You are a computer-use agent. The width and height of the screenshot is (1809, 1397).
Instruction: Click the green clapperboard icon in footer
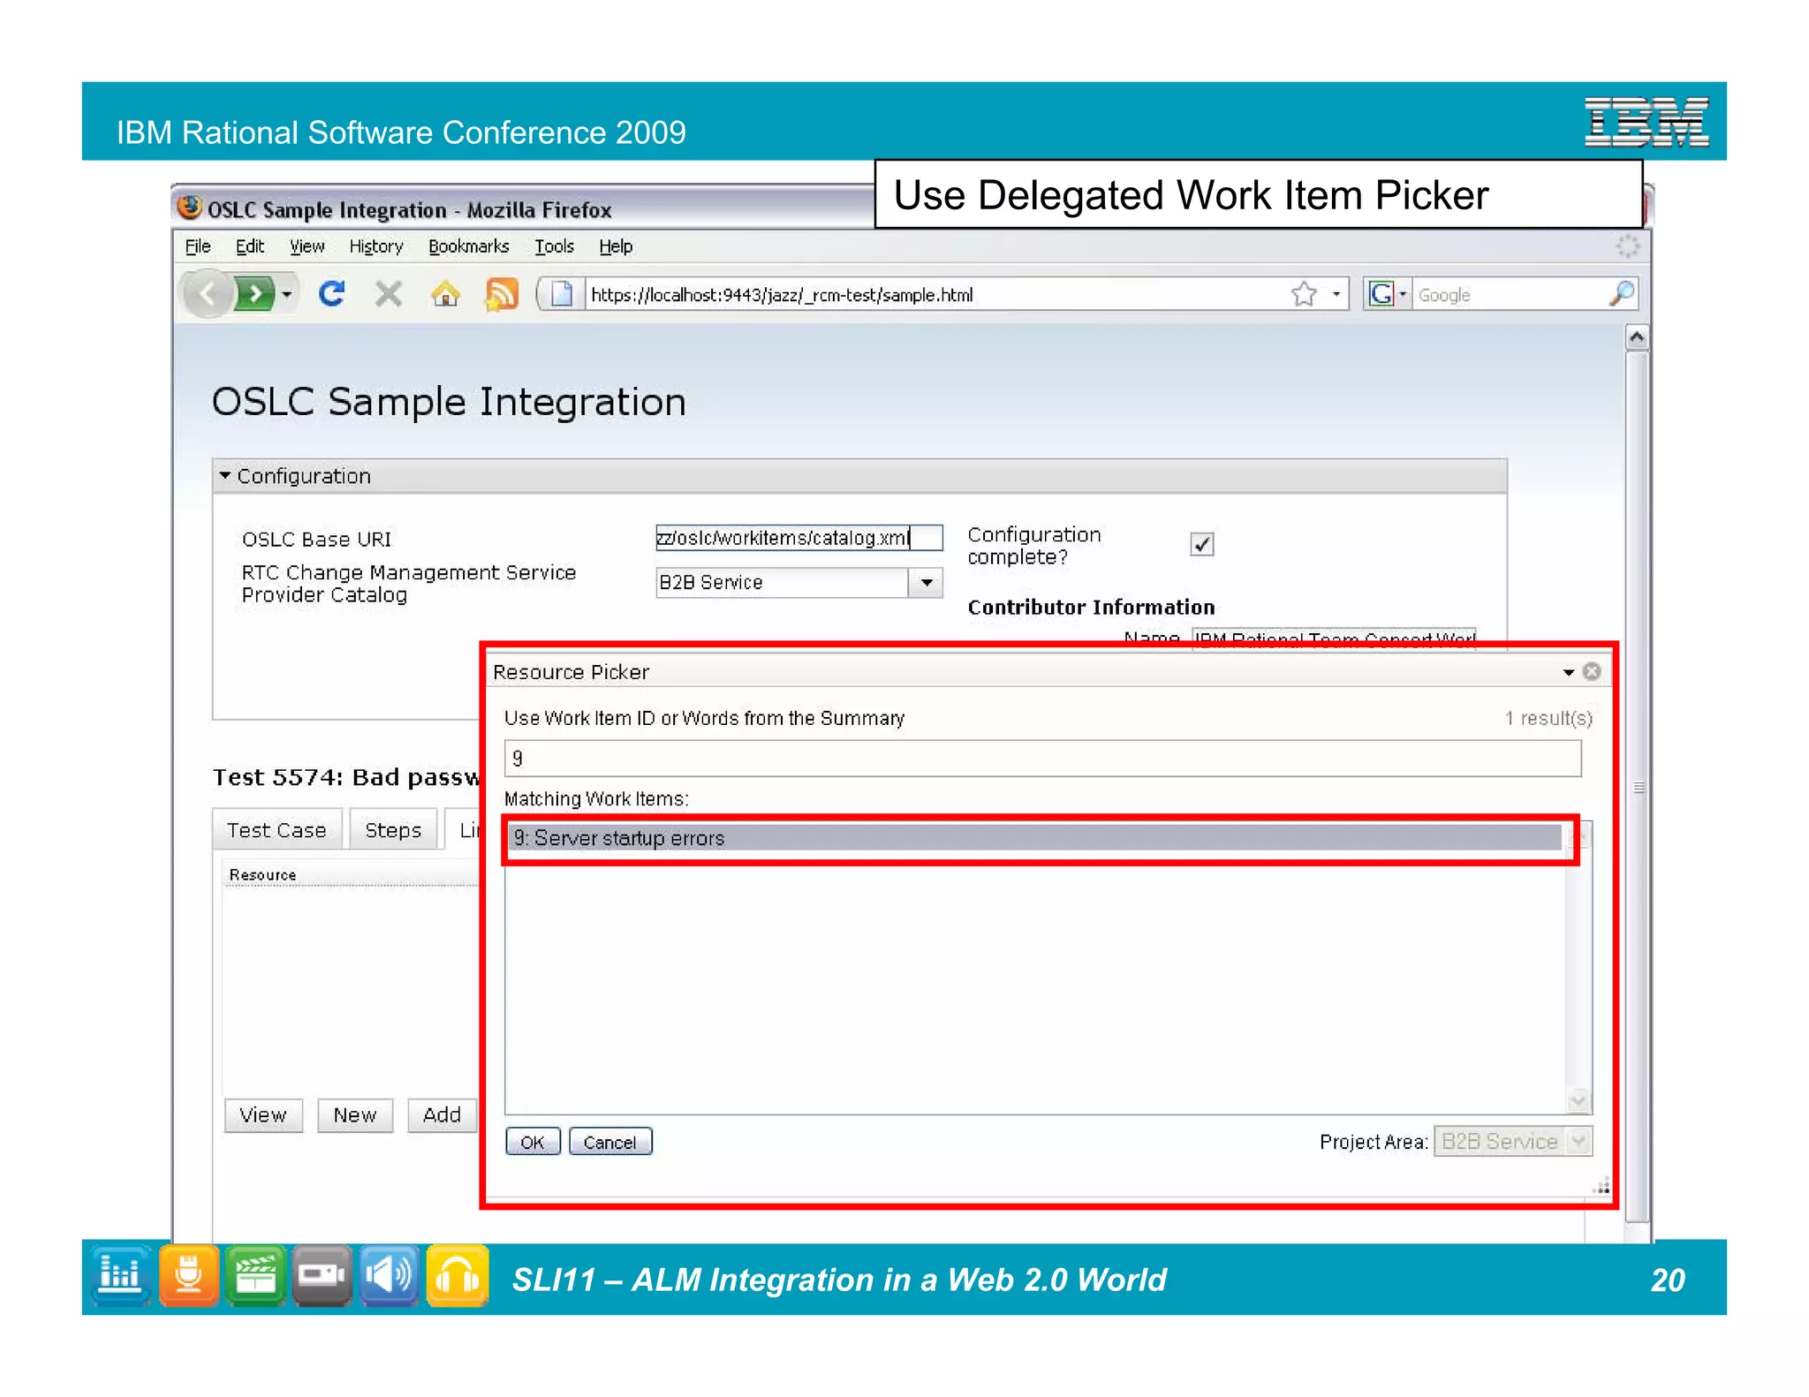[255, 1275]
